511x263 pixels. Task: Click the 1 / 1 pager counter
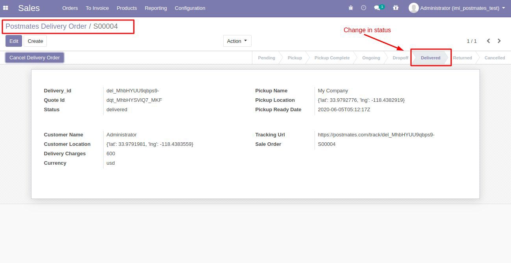[472, 41]
